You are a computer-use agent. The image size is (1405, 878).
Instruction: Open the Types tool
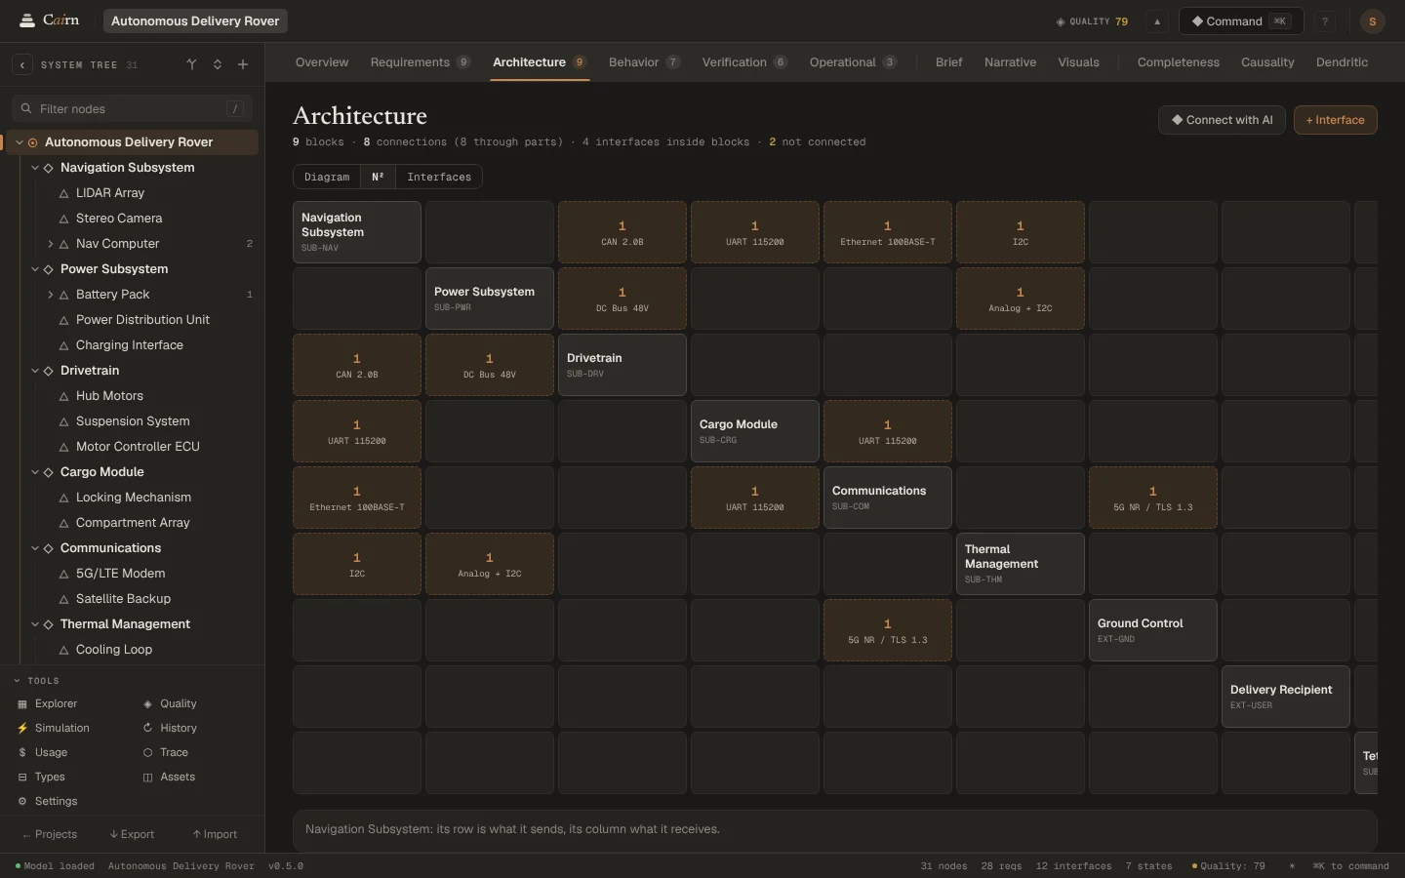point(41,777)
